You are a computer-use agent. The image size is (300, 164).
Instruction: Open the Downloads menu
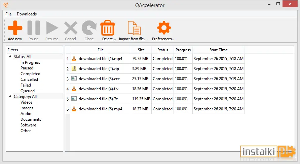27,14
